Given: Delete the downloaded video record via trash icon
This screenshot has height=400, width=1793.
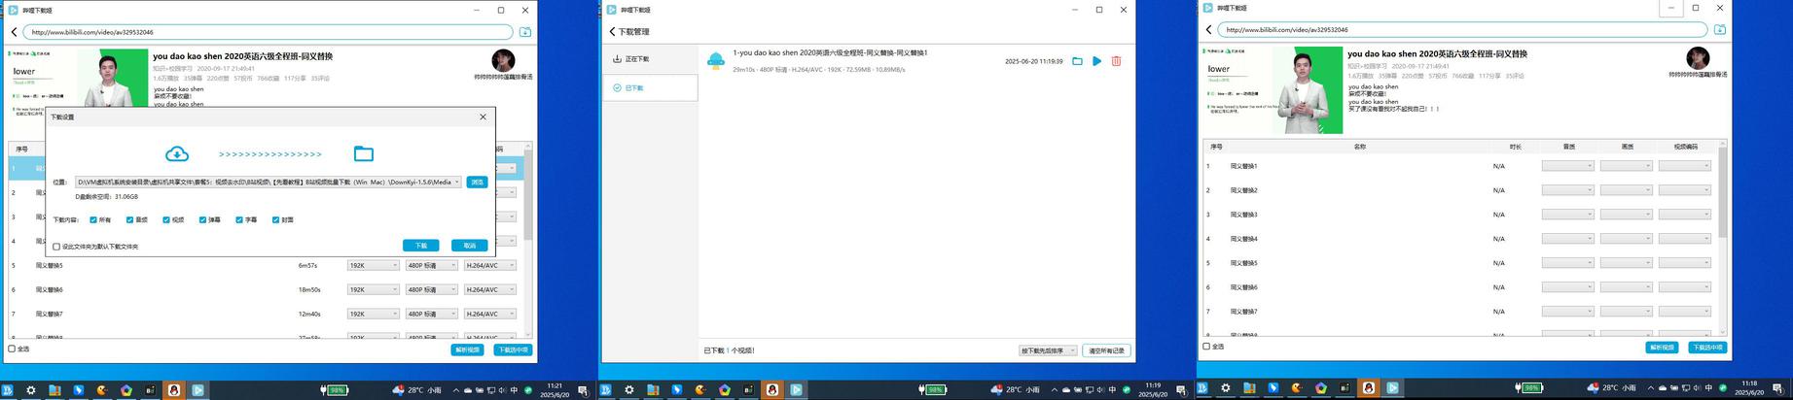Looking at the screenshot, I should click(1116, 61).
